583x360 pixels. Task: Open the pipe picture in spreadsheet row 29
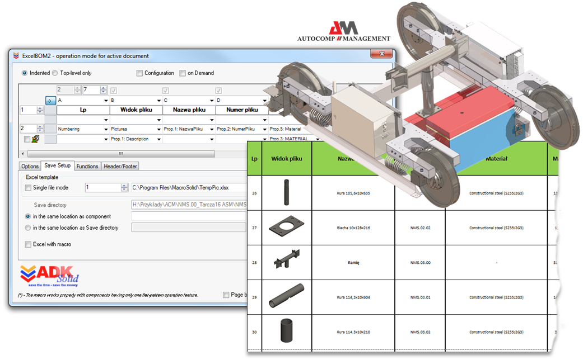click(x=286, y=295)
